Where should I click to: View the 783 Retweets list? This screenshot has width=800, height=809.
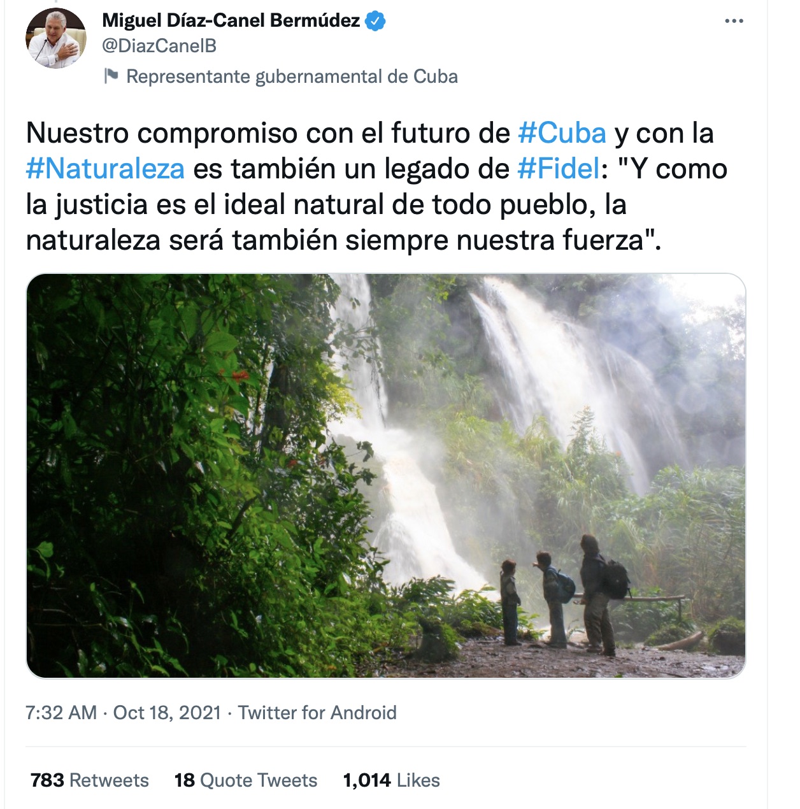90,780
